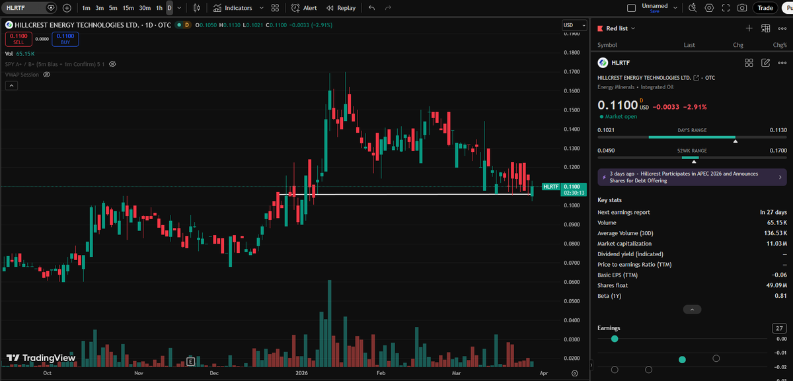
Task: Click the Vol 65.15K legend label
Action: pyautogui.click(x=20, y=53)
